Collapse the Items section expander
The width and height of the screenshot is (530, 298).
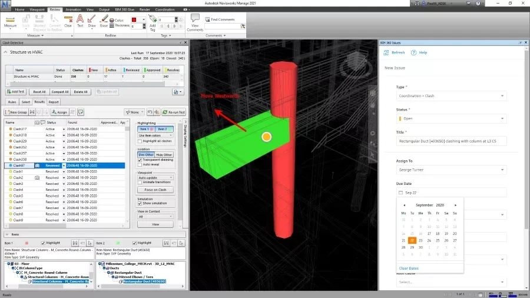pyautogui.click(x=6, y=234)
